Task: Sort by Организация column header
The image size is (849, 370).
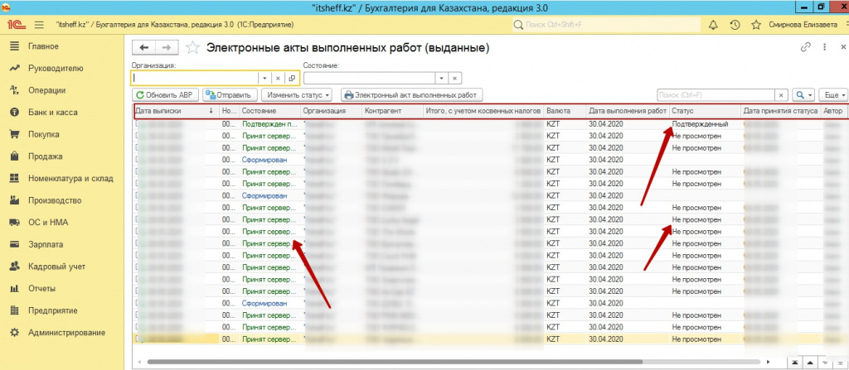Action: 332,110
